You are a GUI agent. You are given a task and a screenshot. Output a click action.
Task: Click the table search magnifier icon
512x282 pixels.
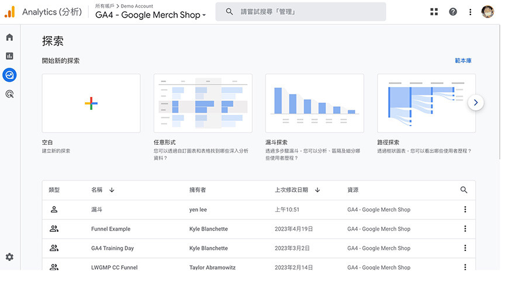[x=463, y=190]
